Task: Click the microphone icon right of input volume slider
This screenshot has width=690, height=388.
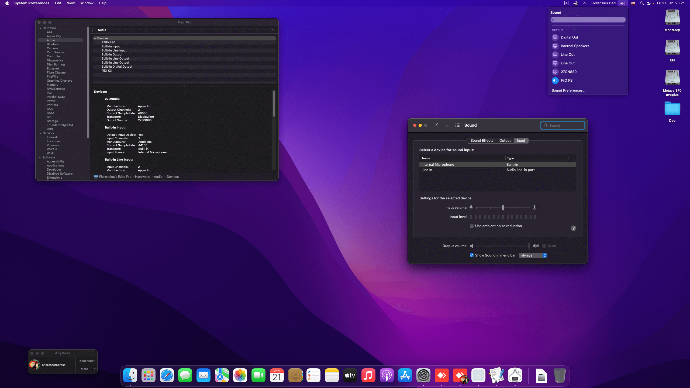Action: coord(534,207)
